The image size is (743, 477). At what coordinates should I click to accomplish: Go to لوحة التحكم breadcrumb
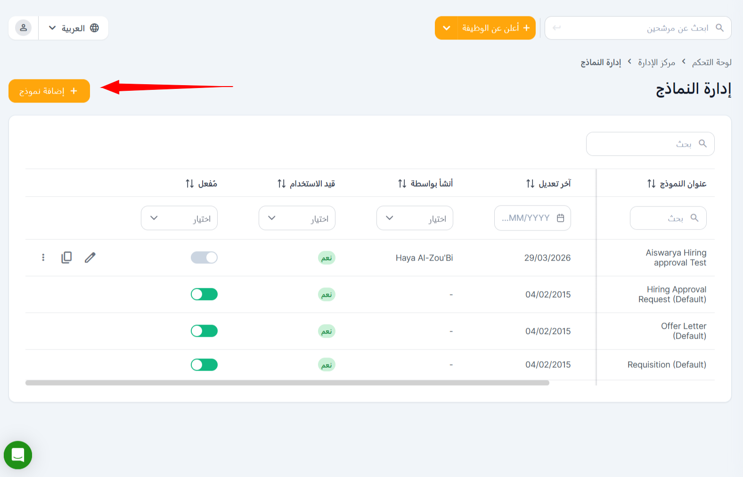pos(711,63)
